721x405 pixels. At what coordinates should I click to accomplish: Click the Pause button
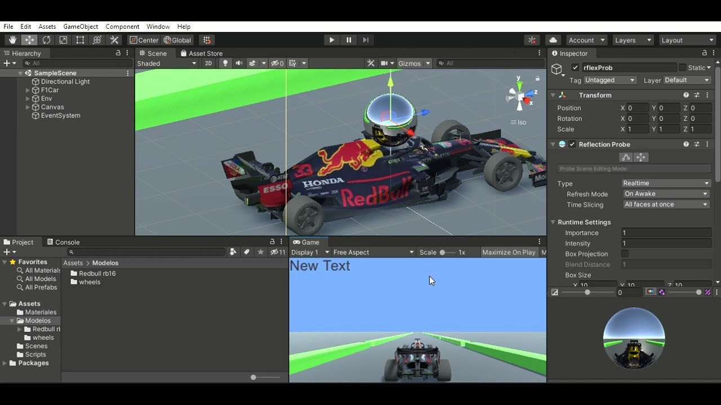click(349, 40)
